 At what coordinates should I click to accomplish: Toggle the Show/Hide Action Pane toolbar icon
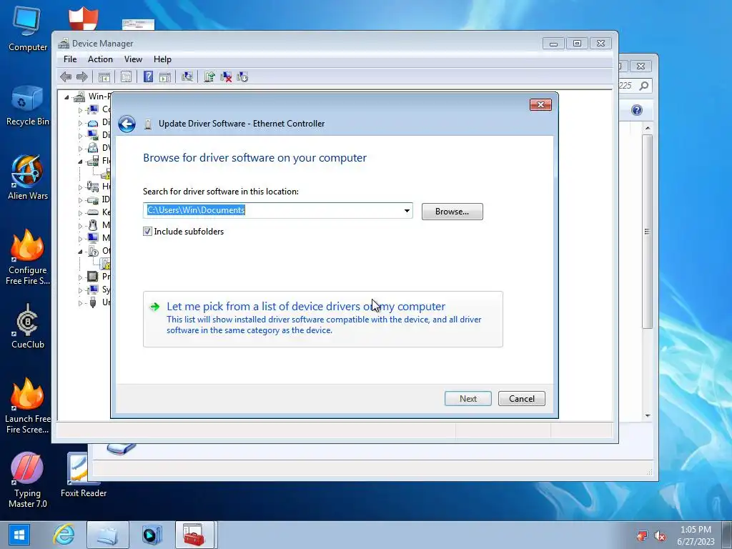pyautogui.click(x=165, y=76)
